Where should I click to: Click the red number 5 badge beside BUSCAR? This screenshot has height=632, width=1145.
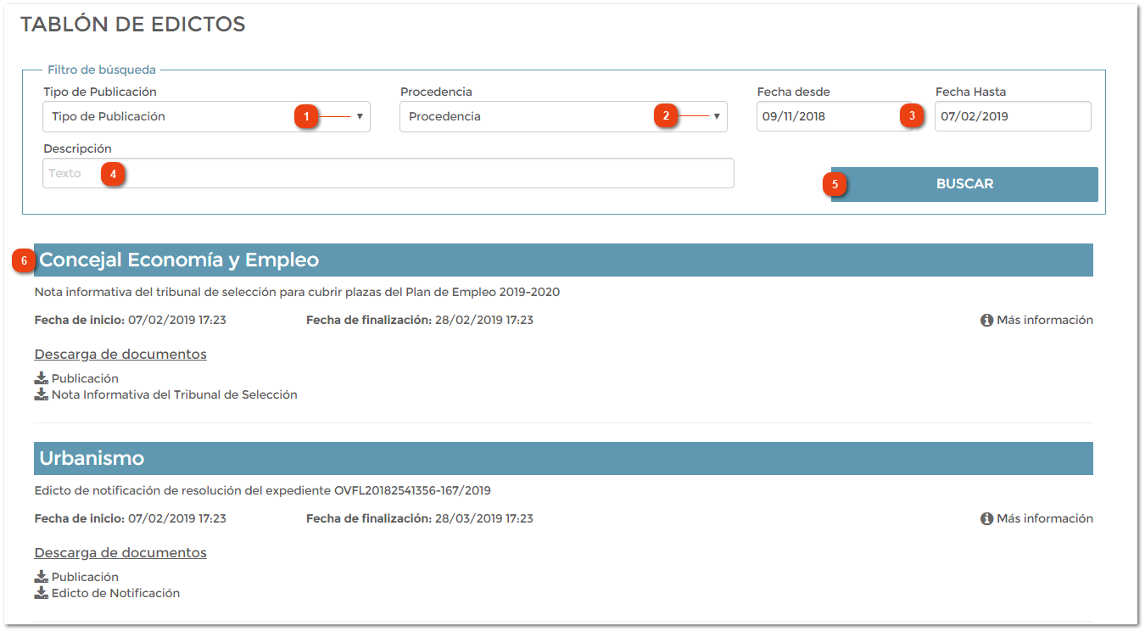(x=835, y=184)
